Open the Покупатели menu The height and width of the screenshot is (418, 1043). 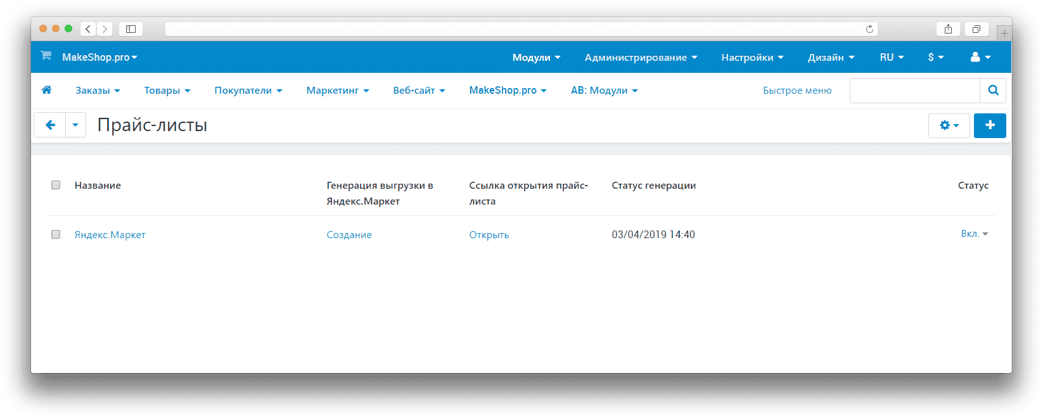click(x=248, y=91)
